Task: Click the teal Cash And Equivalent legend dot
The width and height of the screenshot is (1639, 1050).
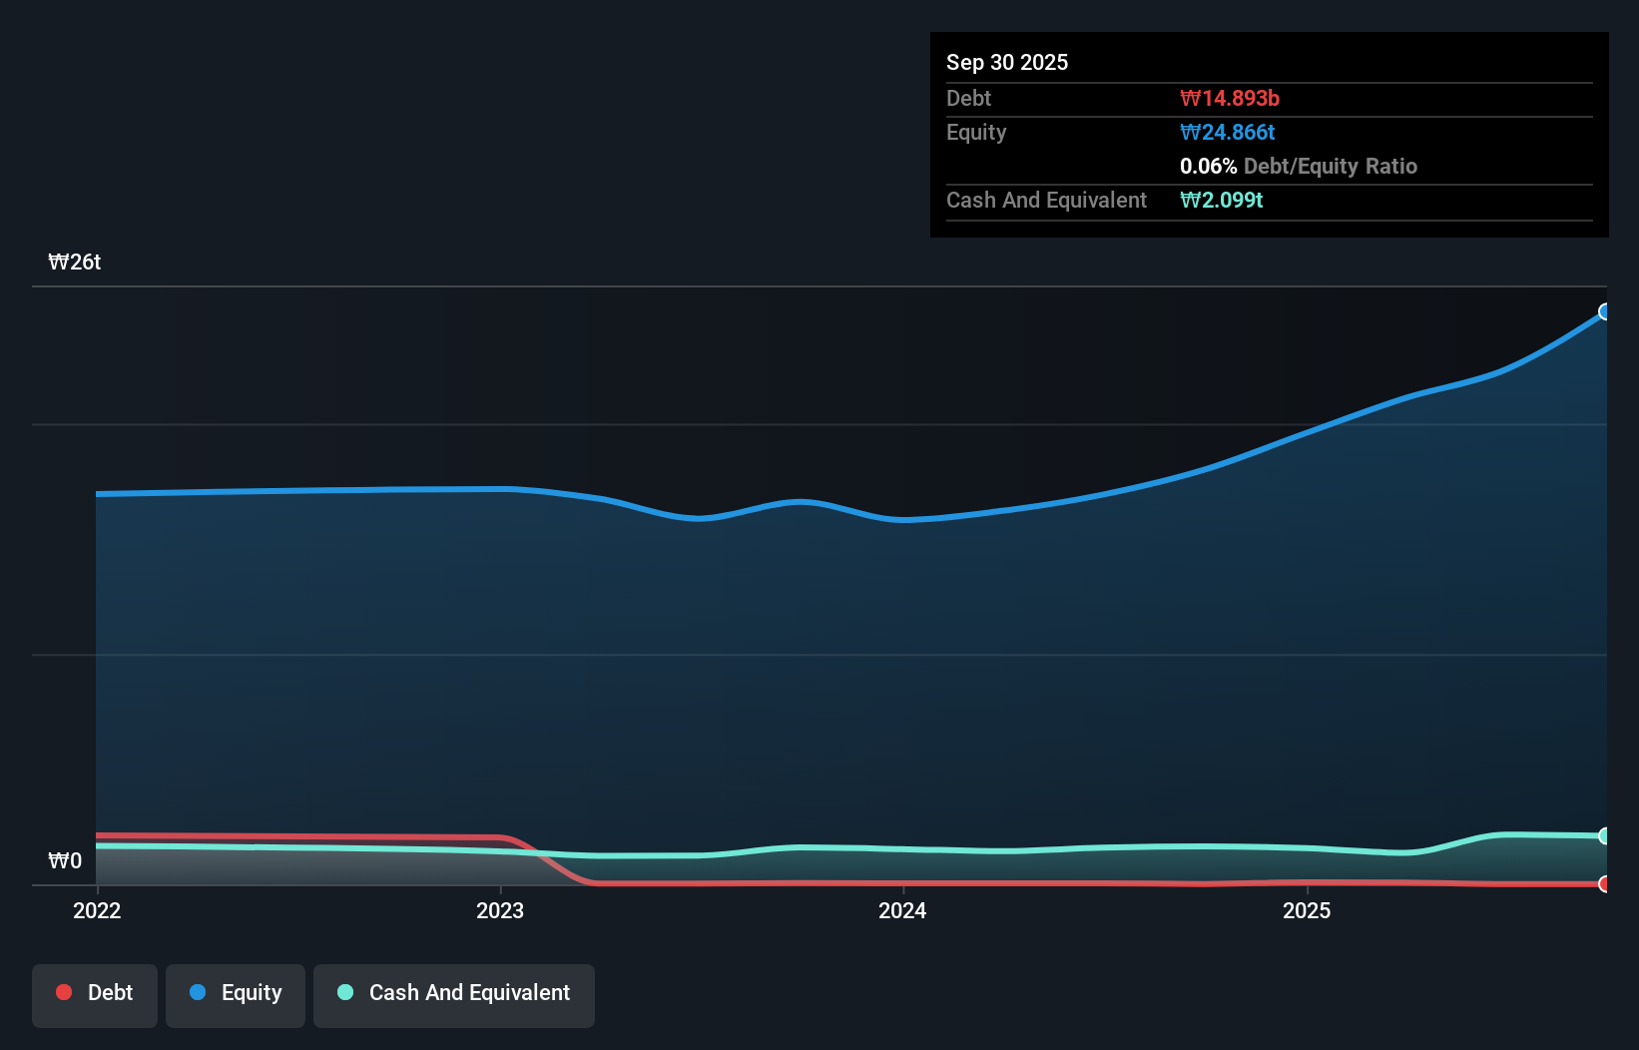Action: point(344,992)
